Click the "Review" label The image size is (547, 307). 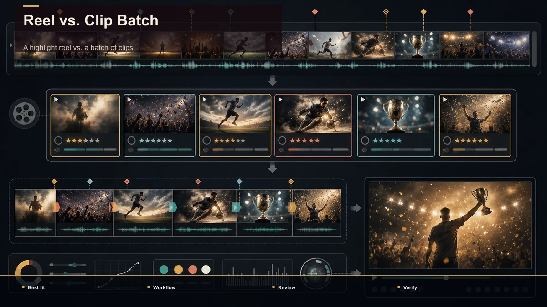click(287, 287)
